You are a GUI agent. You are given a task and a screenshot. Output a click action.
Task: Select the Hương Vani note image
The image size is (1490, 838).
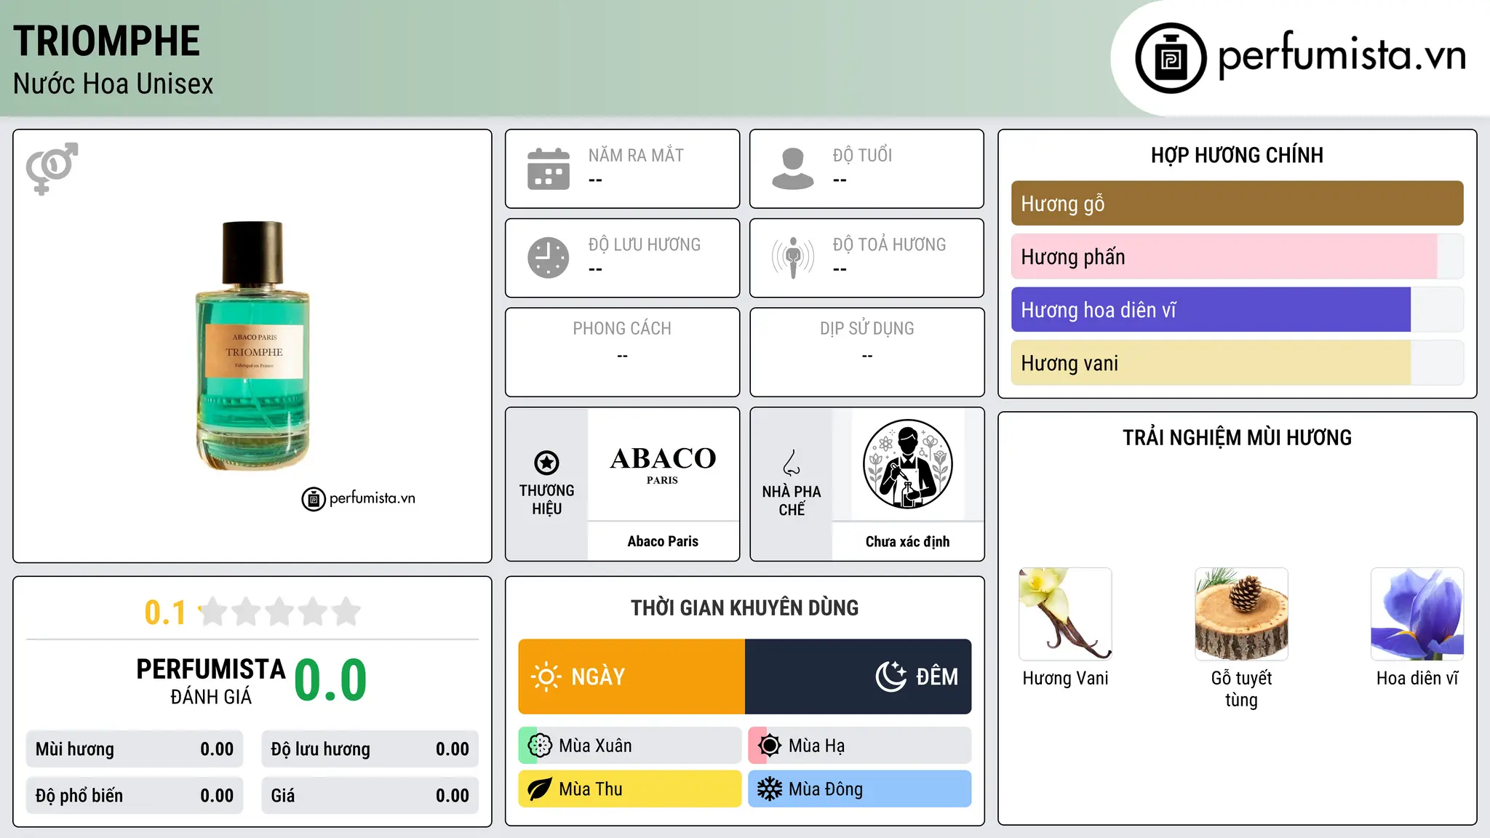pyautogui.click(x=1065, y=614)
